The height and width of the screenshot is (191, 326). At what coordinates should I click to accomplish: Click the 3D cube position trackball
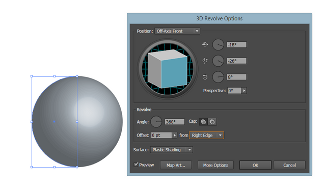pyautogui.click(x=168, y=69)
